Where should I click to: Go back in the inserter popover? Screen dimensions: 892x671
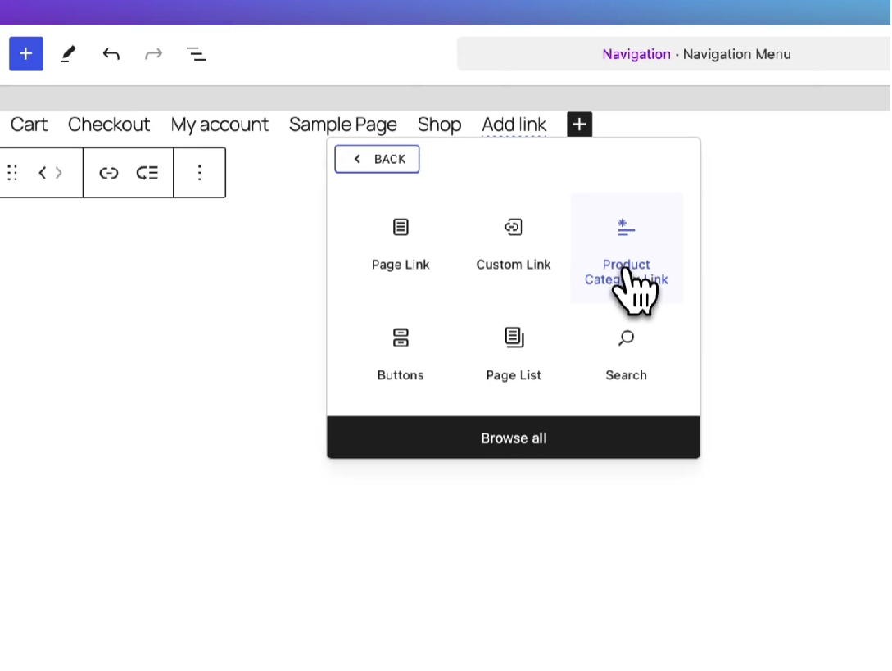[377, 158]
